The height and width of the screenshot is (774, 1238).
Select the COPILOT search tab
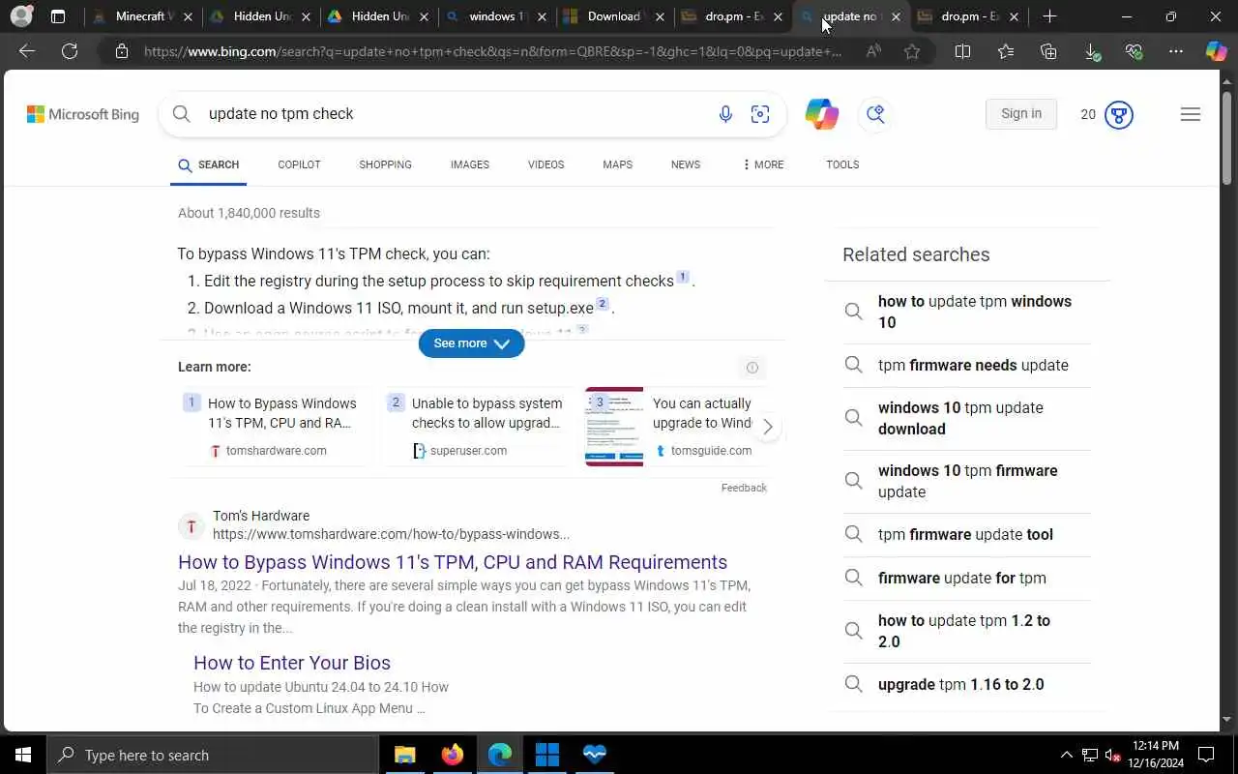(x=299, y=164)
